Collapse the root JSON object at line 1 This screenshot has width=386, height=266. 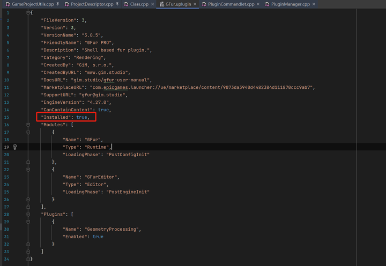coord(28,12)
